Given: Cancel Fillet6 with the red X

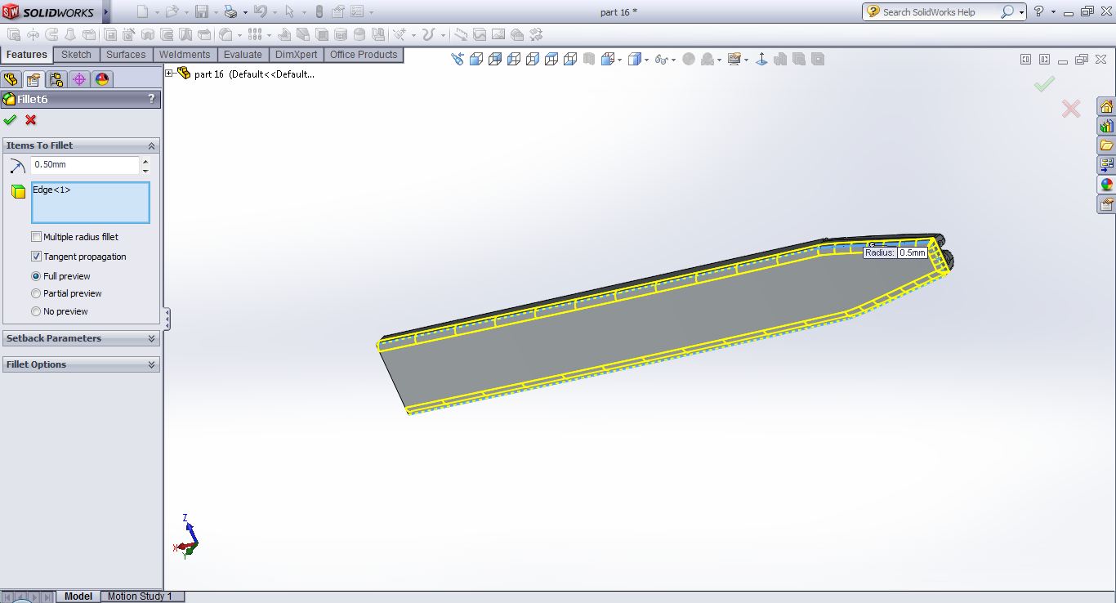Looking at the screenshot, I should [31, 120].
